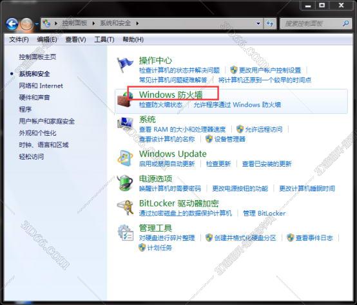Click shield icon beside 更改用户帐户控制设置
The width and height of the screenshot is (357, 305).
(234, 70)
